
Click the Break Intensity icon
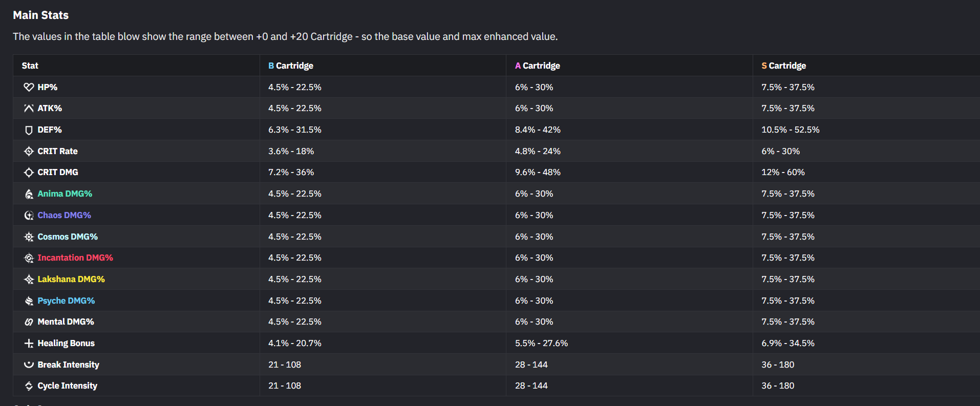click(29, 365)
